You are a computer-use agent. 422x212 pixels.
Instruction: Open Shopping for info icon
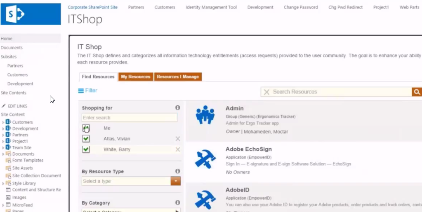pyautogui.click(x=178, y=107)
